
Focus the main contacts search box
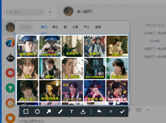(25, 12)
